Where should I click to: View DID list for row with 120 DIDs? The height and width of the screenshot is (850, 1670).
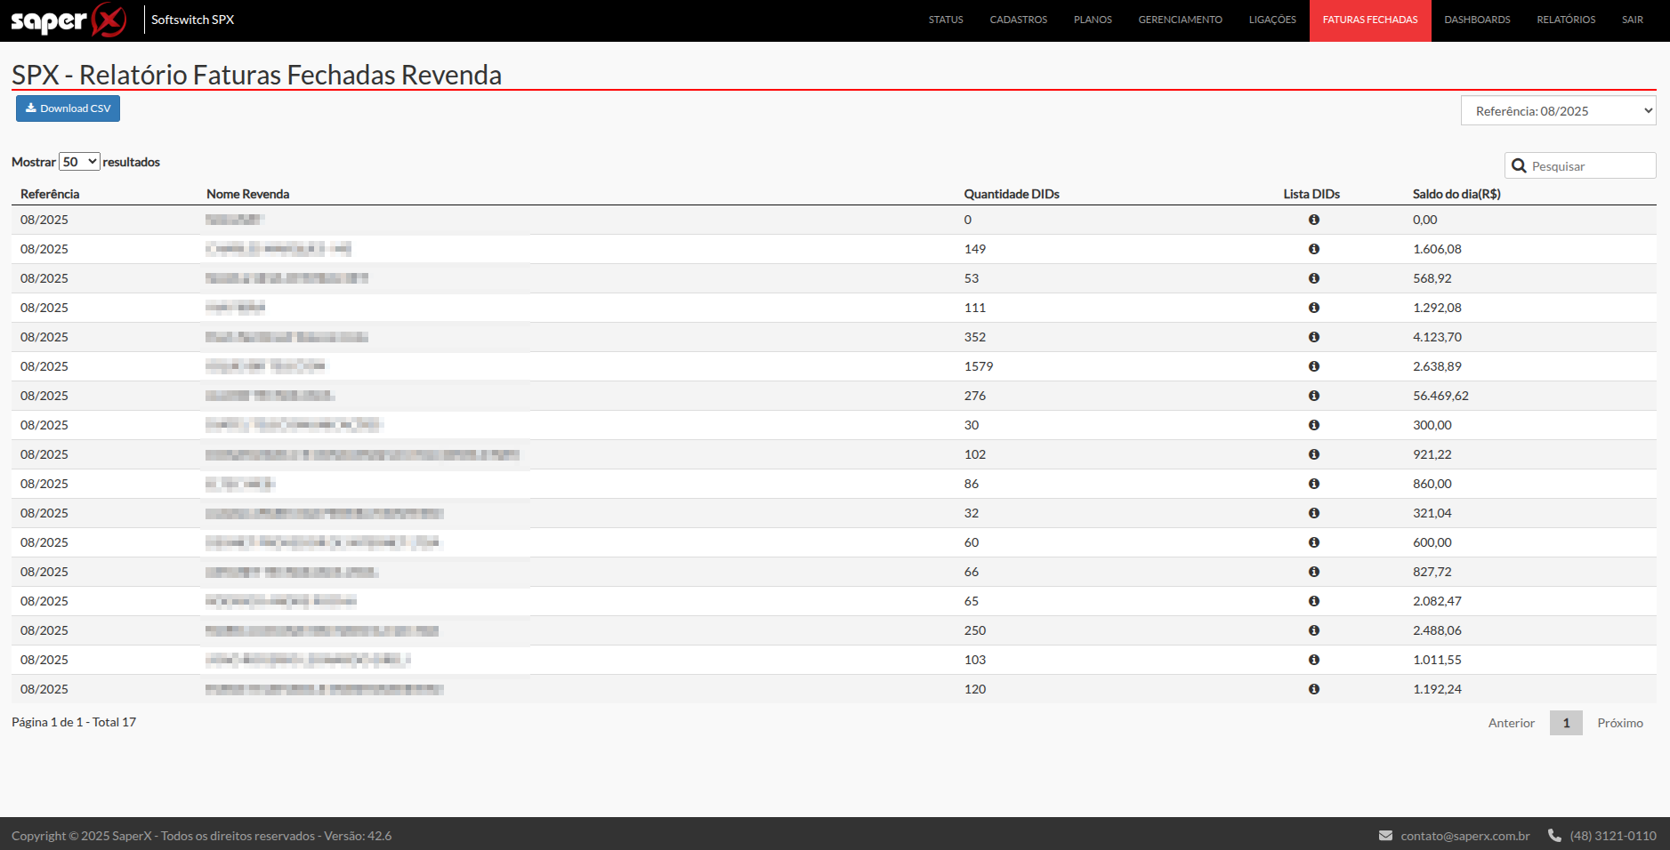click(x=1313, y=689)
